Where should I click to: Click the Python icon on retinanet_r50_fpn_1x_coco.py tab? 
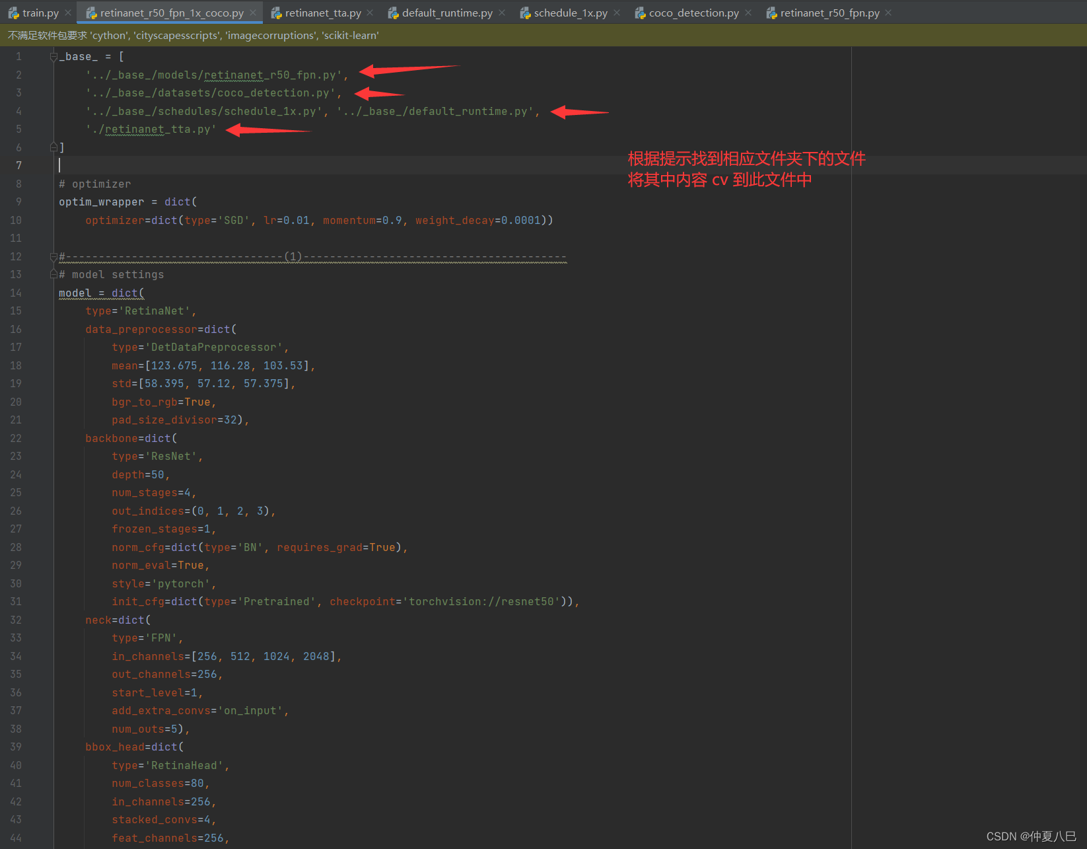(90, 12)
